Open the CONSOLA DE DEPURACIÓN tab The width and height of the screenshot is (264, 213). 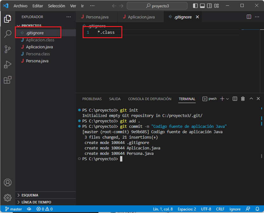[150, 99]
